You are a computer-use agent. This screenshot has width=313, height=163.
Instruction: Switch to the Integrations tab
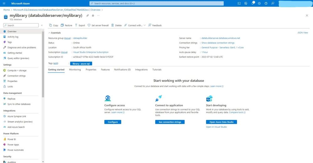tap(141, 70)
